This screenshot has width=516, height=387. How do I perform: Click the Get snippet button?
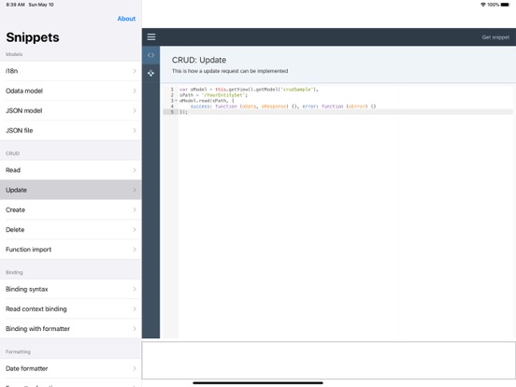(495, 37)
